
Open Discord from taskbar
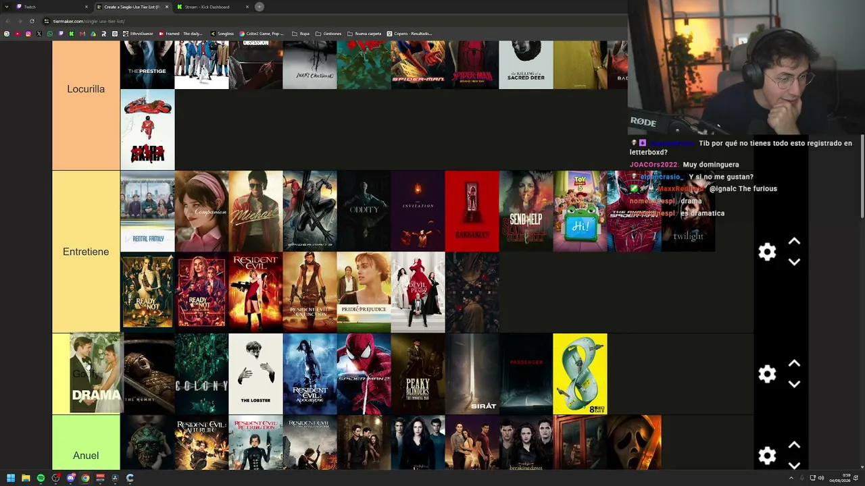(x=70, y=478)
